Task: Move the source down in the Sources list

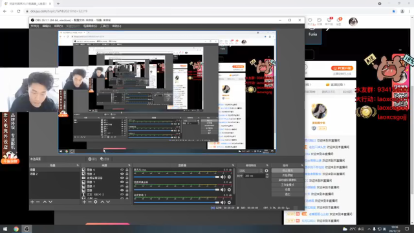Action: [x=108, y=202]
